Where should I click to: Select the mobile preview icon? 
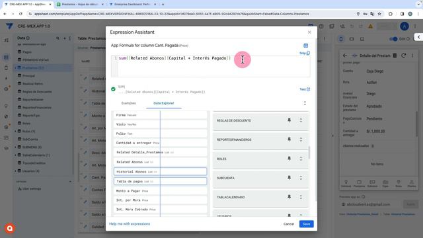point(341,39)
